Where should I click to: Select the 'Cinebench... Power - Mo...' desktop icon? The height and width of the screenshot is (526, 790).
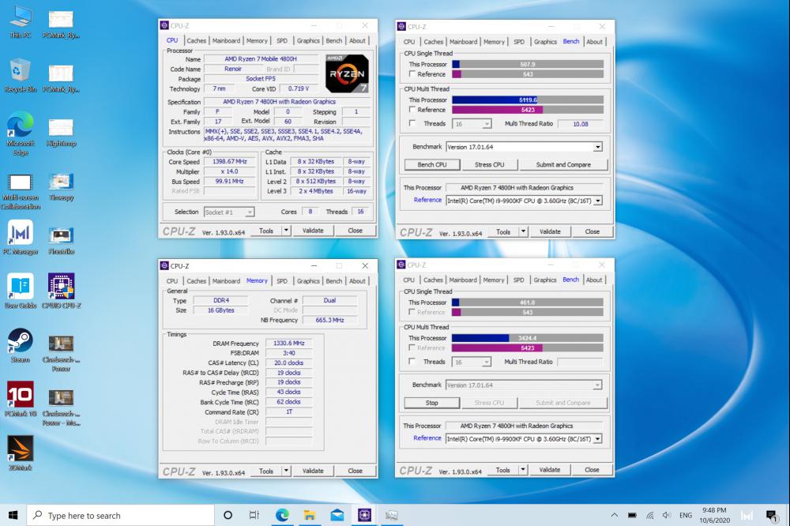tap(61, 408)
